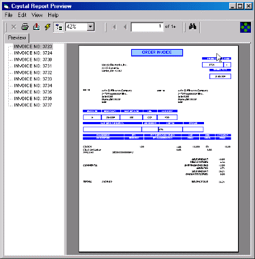Toggle the group tree button
The height and width of the screenshot is (259, 255).
58,27
